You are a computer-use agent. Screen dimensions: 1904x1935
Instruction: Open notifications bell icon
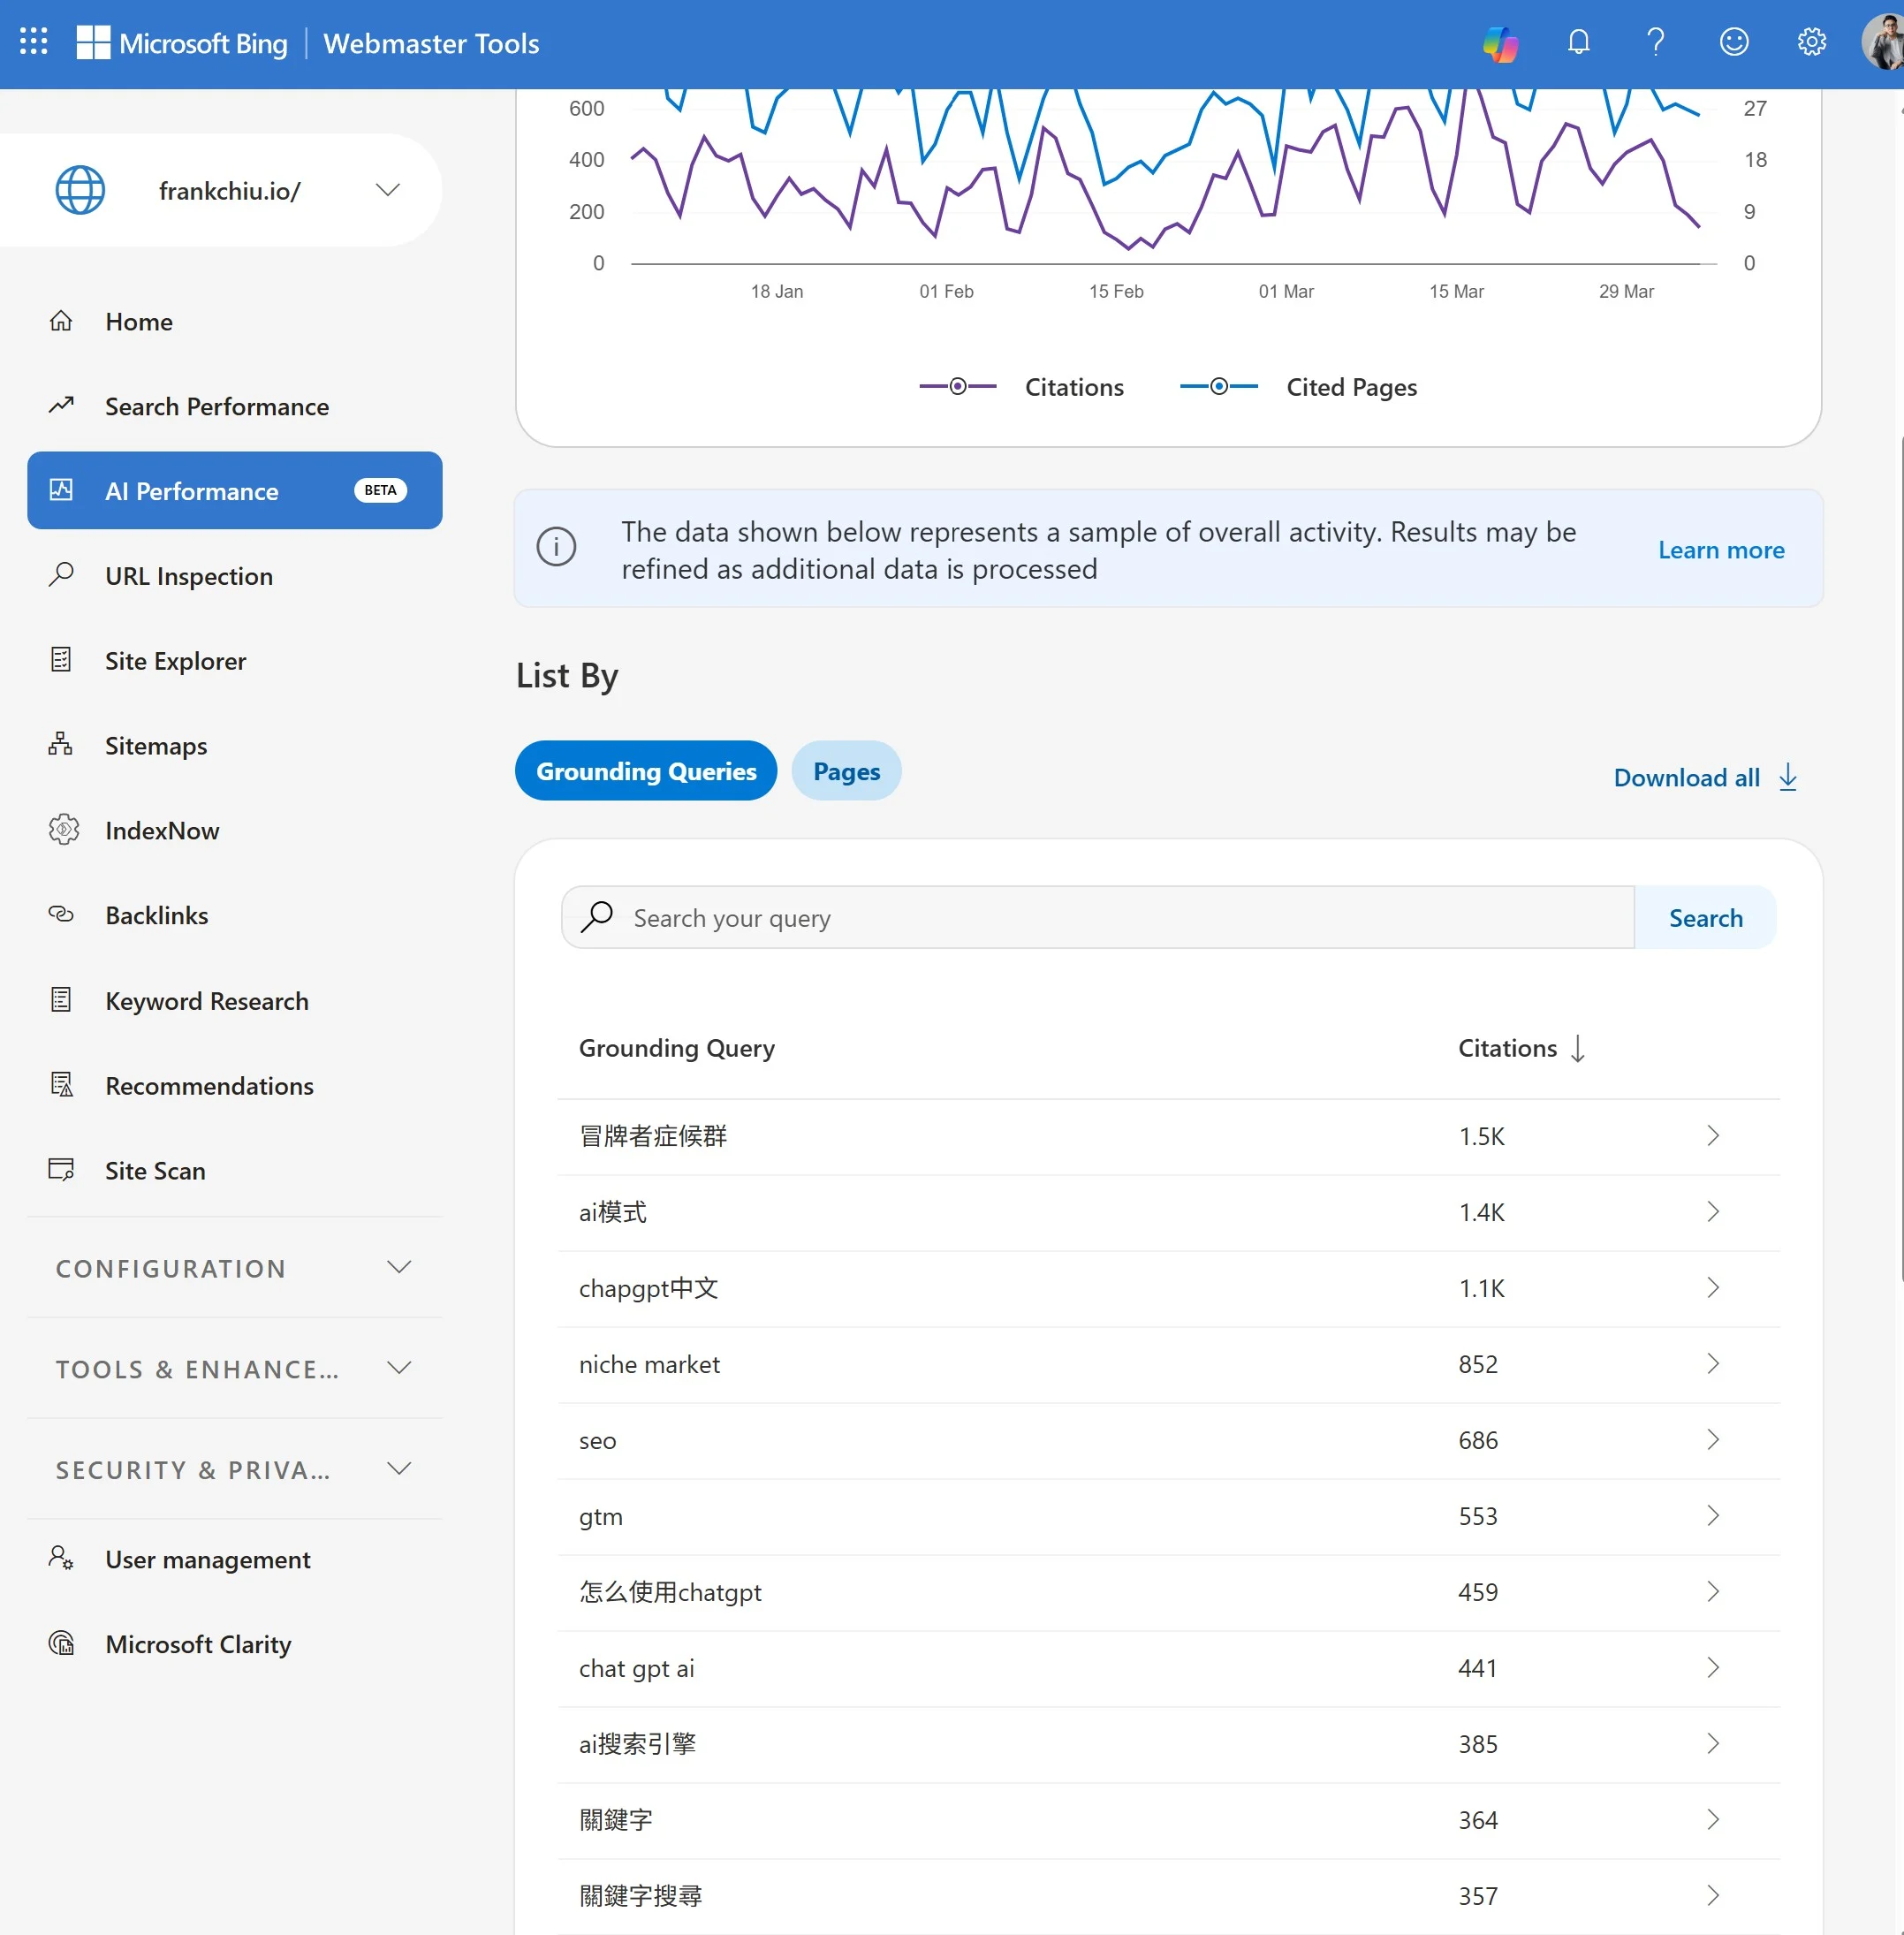(1578, 42)
